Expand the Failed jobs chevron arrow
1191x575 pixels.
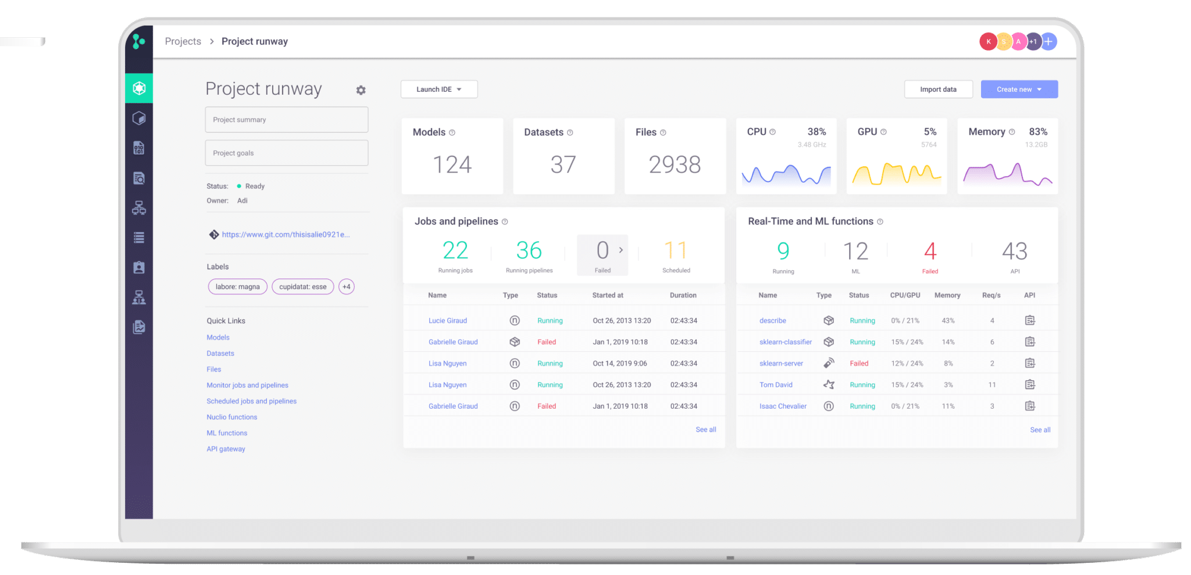coord(621,250)
